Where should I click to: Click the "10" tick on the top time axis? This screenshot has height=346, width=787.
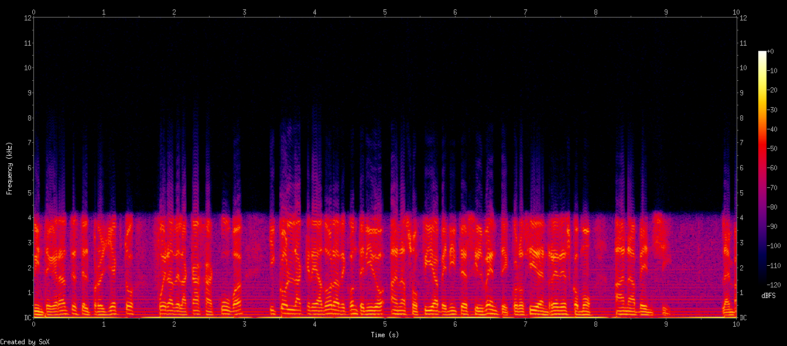[736, 11]
